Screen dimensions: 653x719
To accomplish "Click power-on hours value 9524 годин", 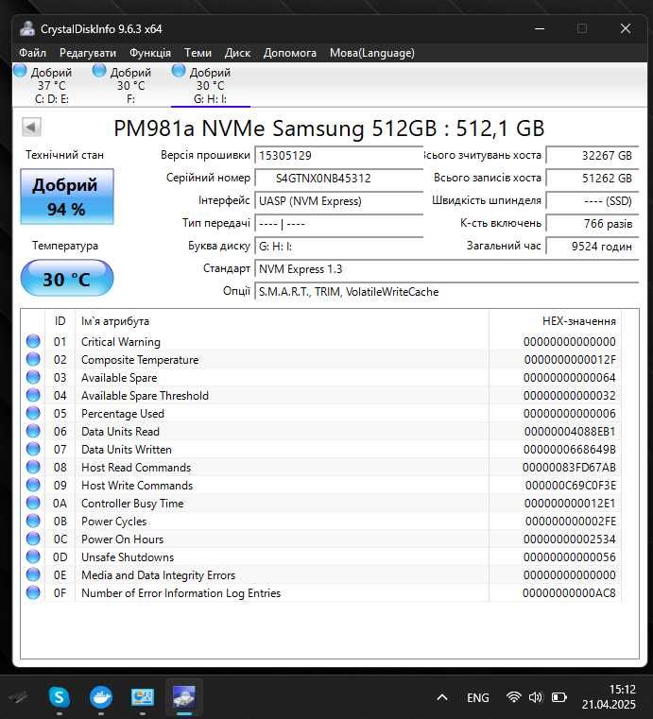I will (x=593, y=247).
